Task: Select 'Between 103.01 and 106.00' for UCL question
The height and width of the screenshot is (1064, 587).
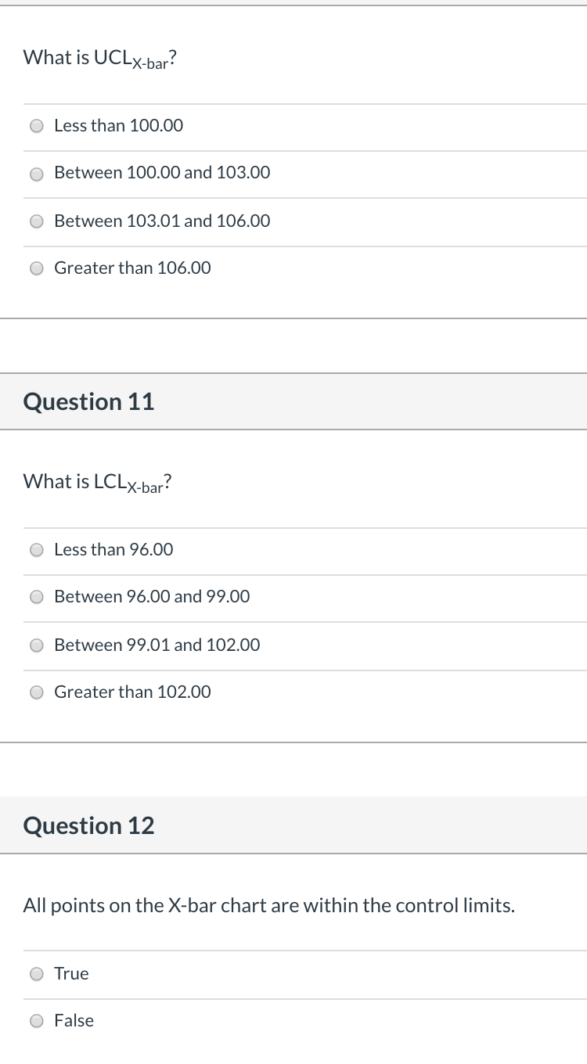Action: coord(36,221)
